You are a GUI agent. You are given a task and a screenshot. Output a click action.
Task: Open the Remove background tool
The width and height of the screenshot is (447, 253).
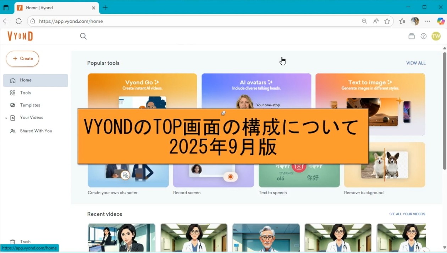[x=385, y=169]
